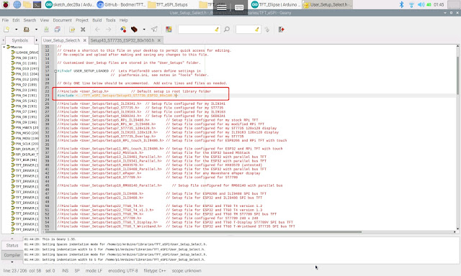461x276 pixels.
Task: Open the Tools menu
Action: pyautogui.click(x=110, y=20)
